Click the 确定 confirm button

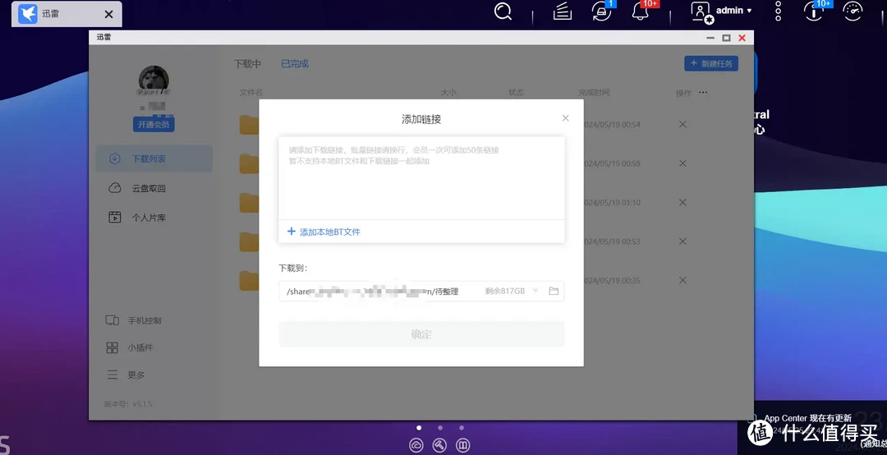point(421,334)
